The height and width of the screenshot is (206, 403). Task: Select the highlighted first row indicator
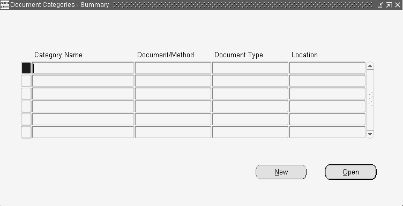(x=26, y=68)
